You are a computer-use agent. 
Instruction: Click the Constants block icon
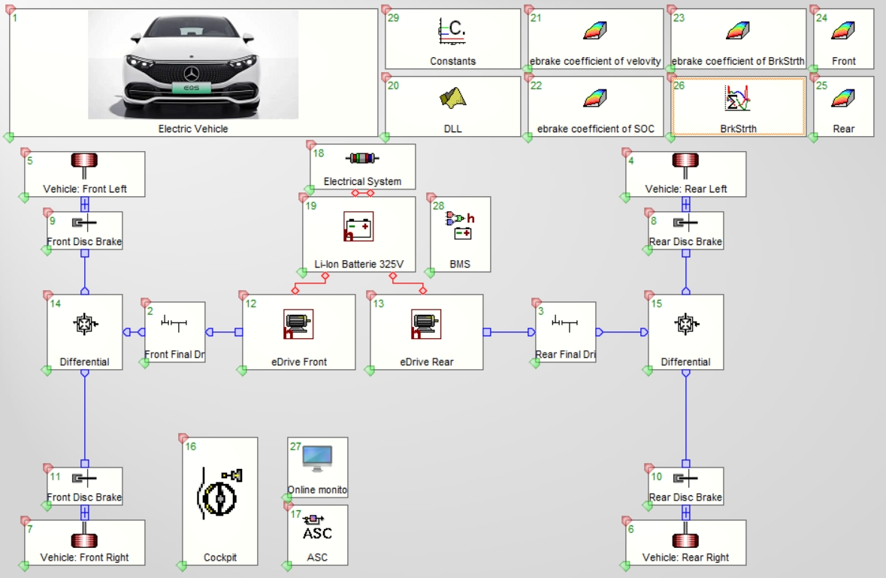(x=452, y=31)
